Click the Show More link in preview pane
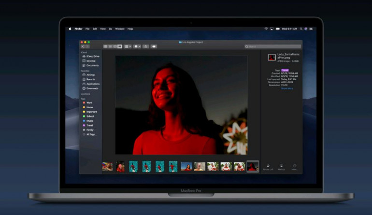The width and height of the screenshot is (372, 215). coord(287,88)
